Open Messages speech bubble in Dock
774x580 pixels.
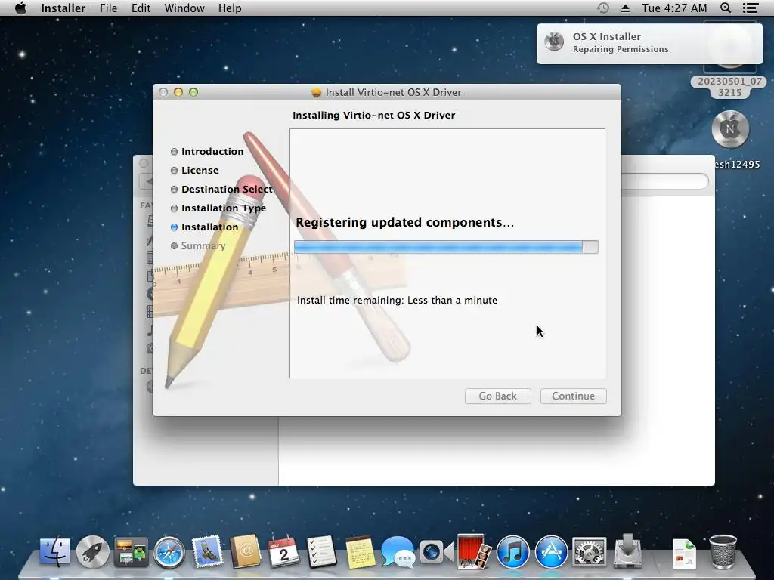pos(398,552)
